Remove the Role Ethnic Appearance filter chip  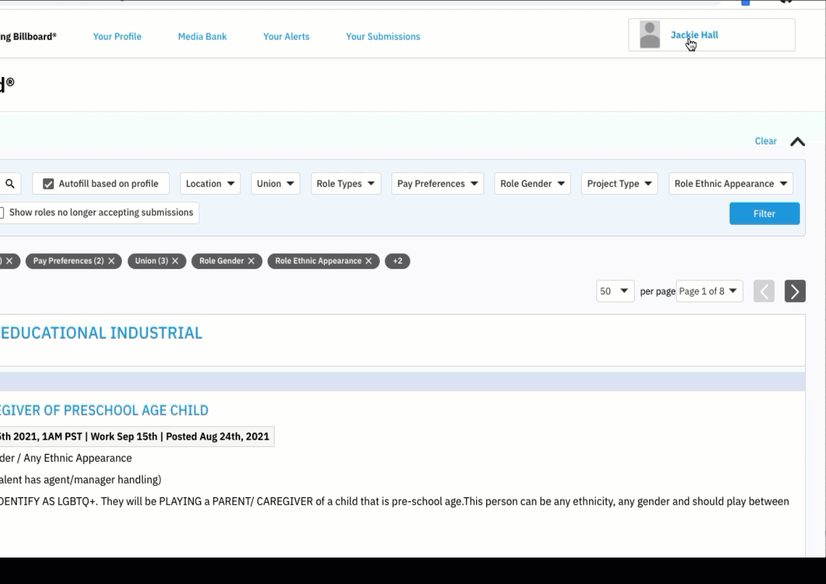pos(369,261)
